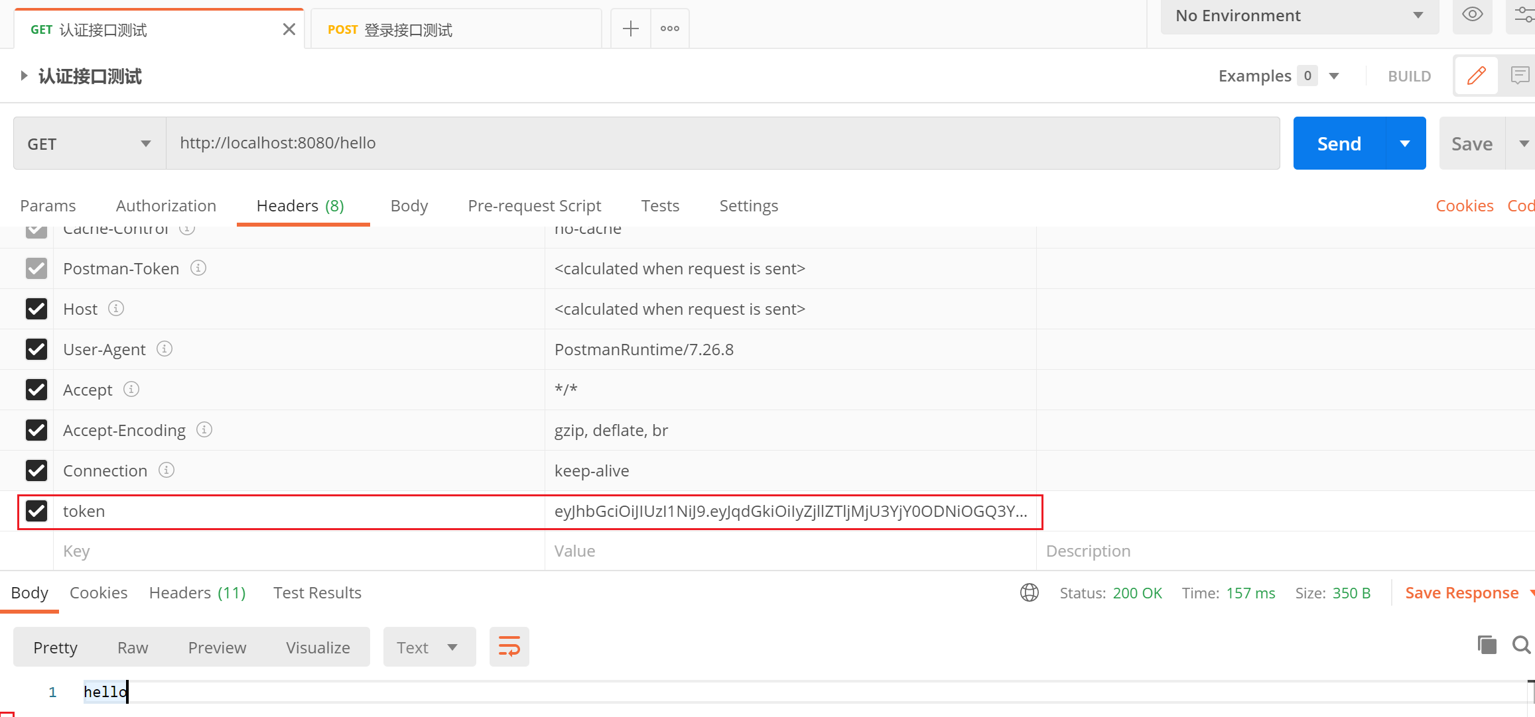Expand the No Environment selector
Viewport: 1535px width, 717px height.
point(1299,15)
